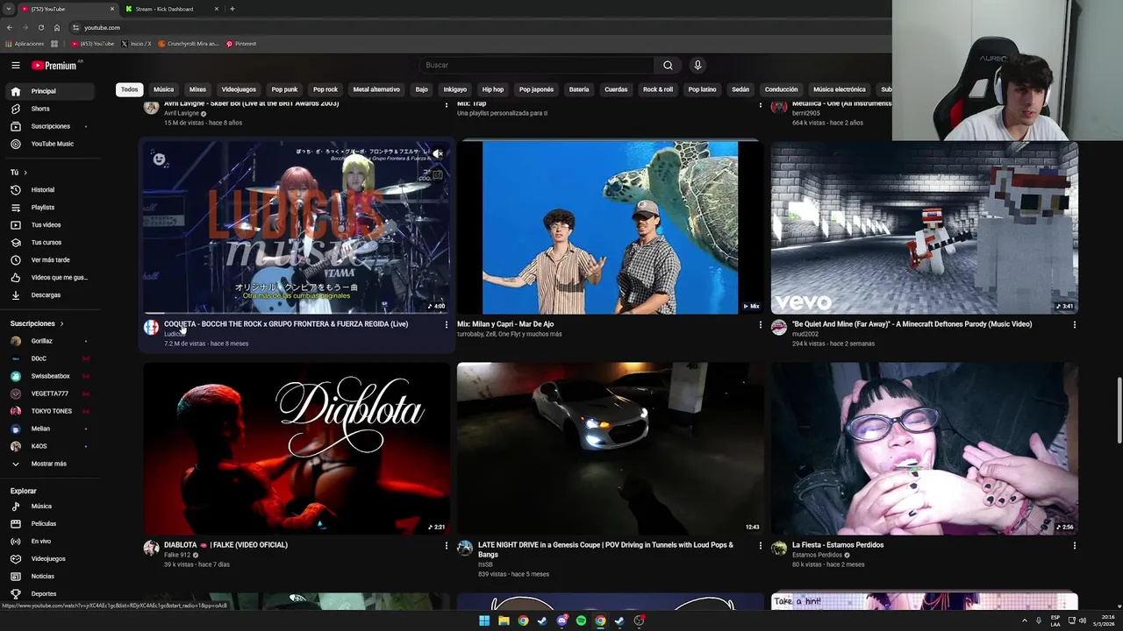Screen dimensions: 1123x631
Task: Open the Windows Start menu
Action: 484,620
